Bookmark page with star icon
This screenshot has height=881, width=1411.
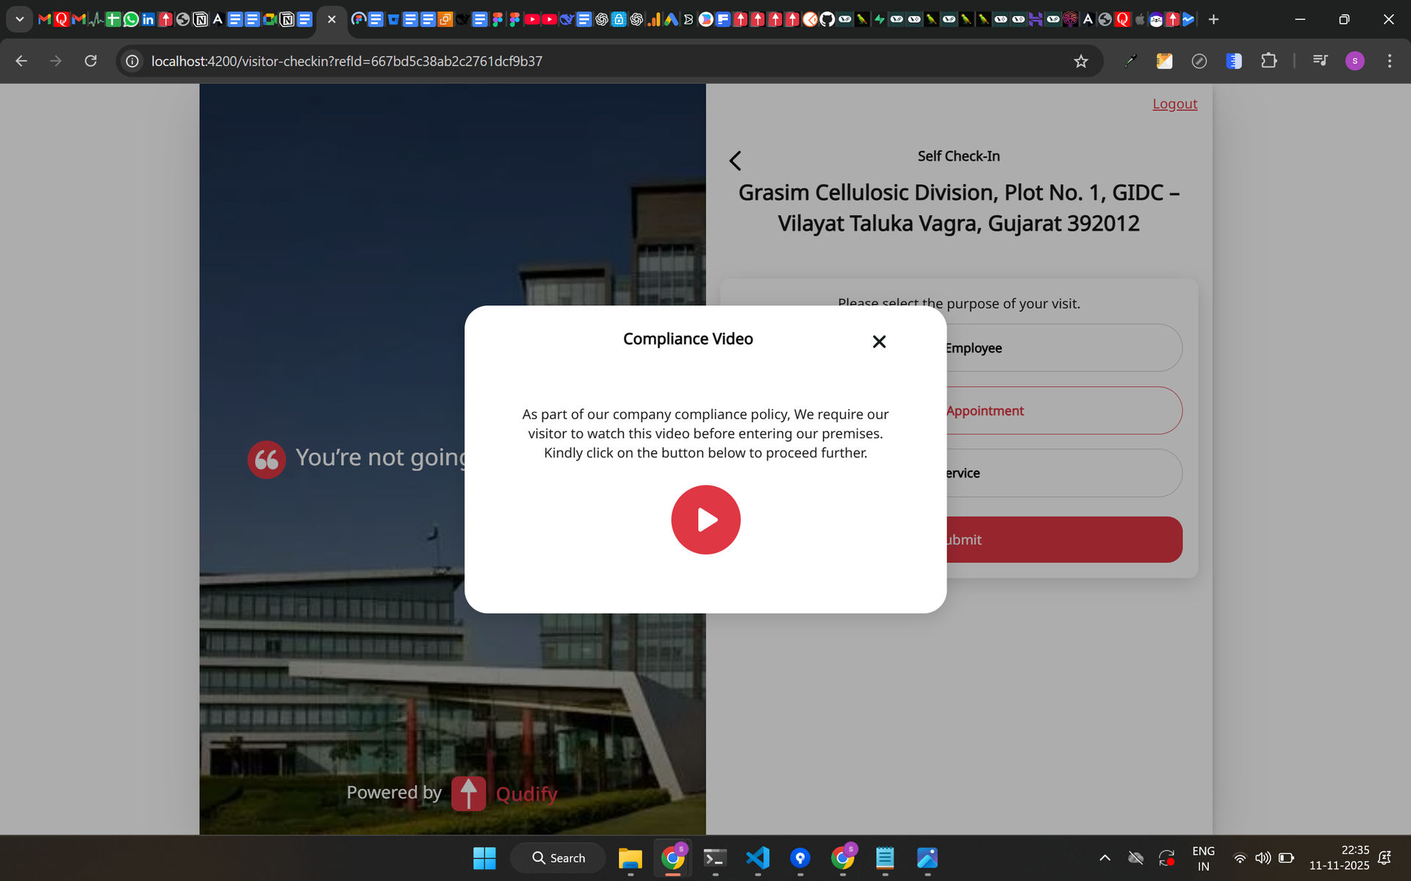[1080, 61]
